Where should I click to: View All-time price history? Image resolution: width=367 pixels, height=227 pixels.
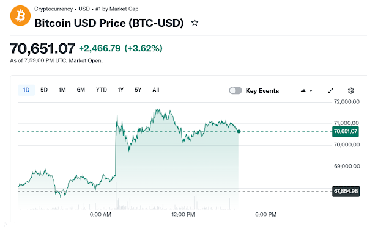155,90
